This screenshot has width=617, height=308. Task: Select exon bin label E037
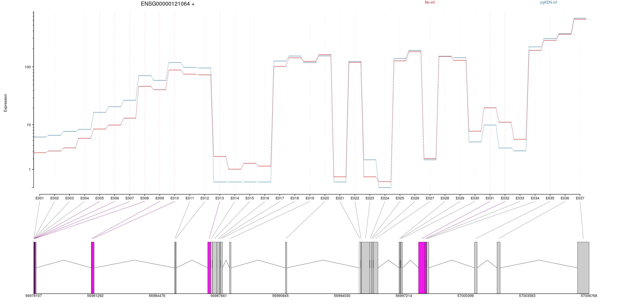click(x=580, y=198)
